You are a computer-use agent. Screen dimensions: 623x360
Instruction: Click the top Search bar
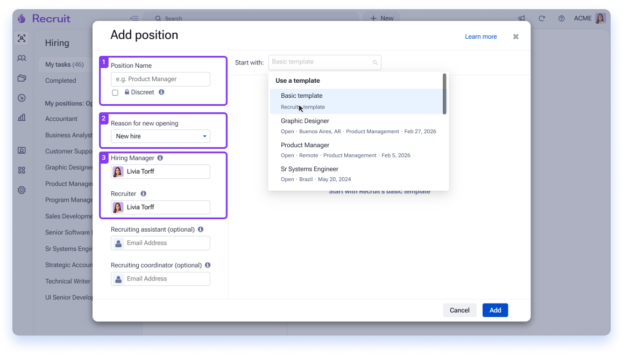[x=250, y=18]
